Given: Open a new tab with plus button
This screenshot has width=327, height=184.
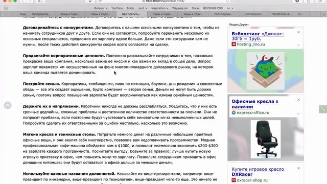Looking at the screenshot, I should pyautogui.click(x=324, y=14).
